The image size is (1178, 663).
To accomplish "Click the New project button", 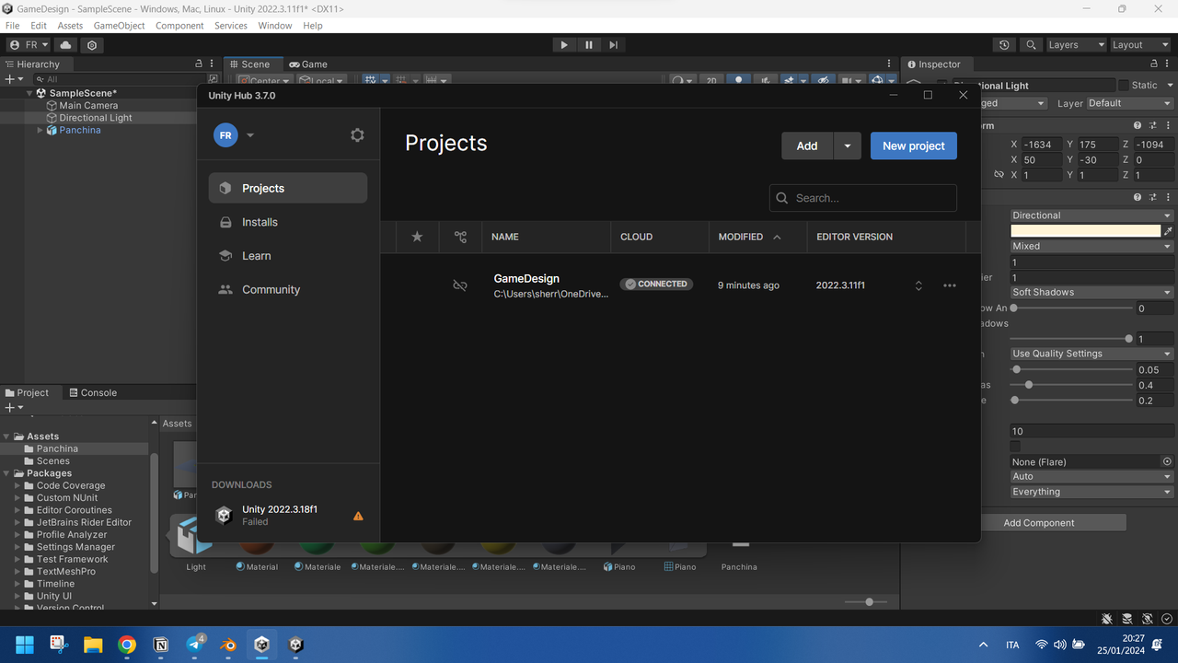I will click(914, 145).
